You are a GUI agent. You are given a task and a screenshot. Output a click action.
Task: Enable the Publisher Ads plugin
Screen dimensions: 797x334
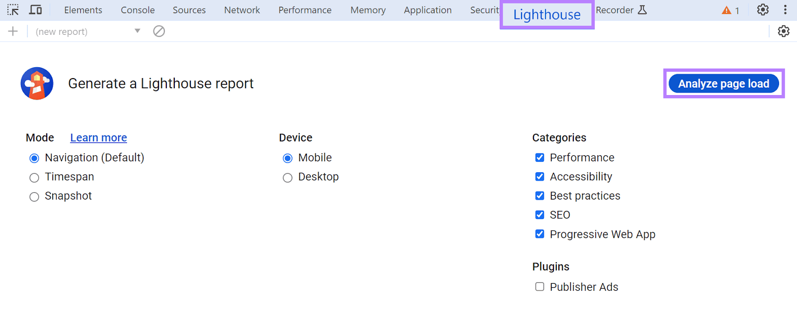coord(539,287)
